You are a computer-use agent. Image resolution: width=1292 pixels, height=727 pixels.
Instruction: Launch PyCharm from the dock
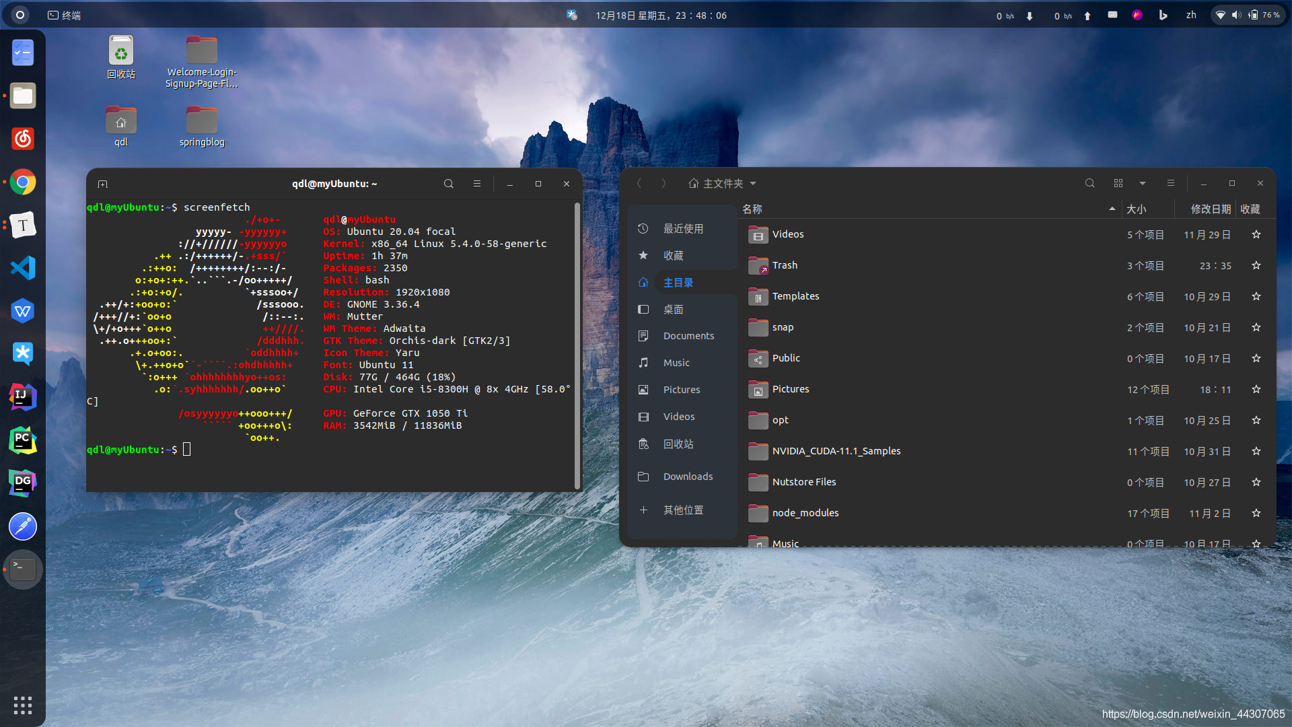pyautogui.click(x=23, y=440)
